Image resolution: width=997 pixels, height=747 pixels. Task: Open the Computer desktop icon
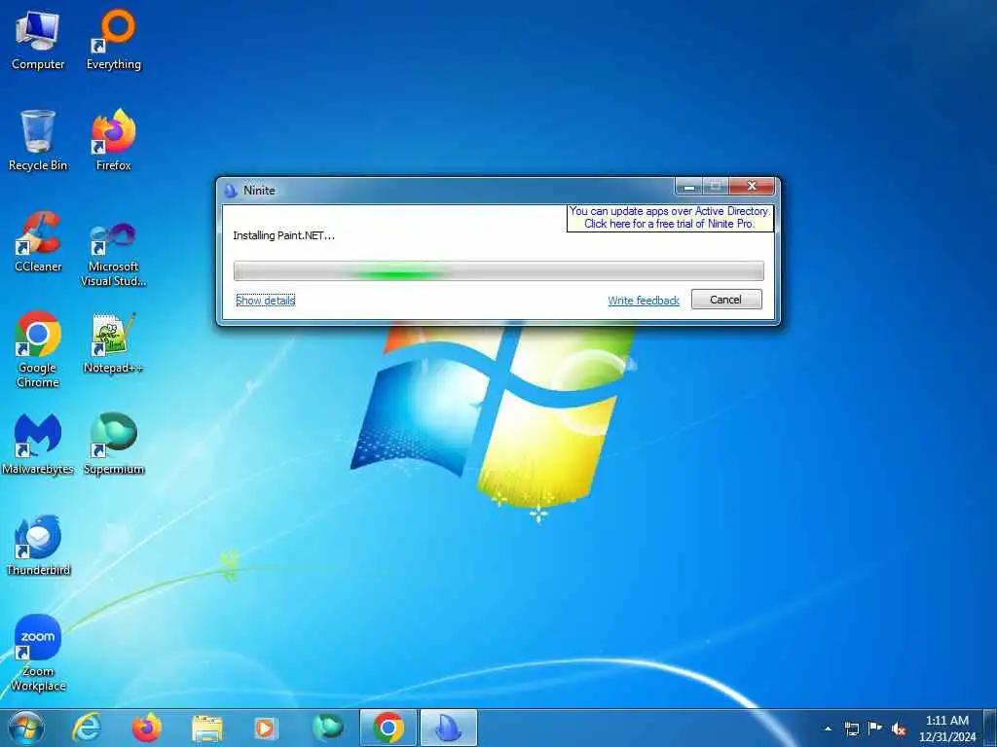38,40
